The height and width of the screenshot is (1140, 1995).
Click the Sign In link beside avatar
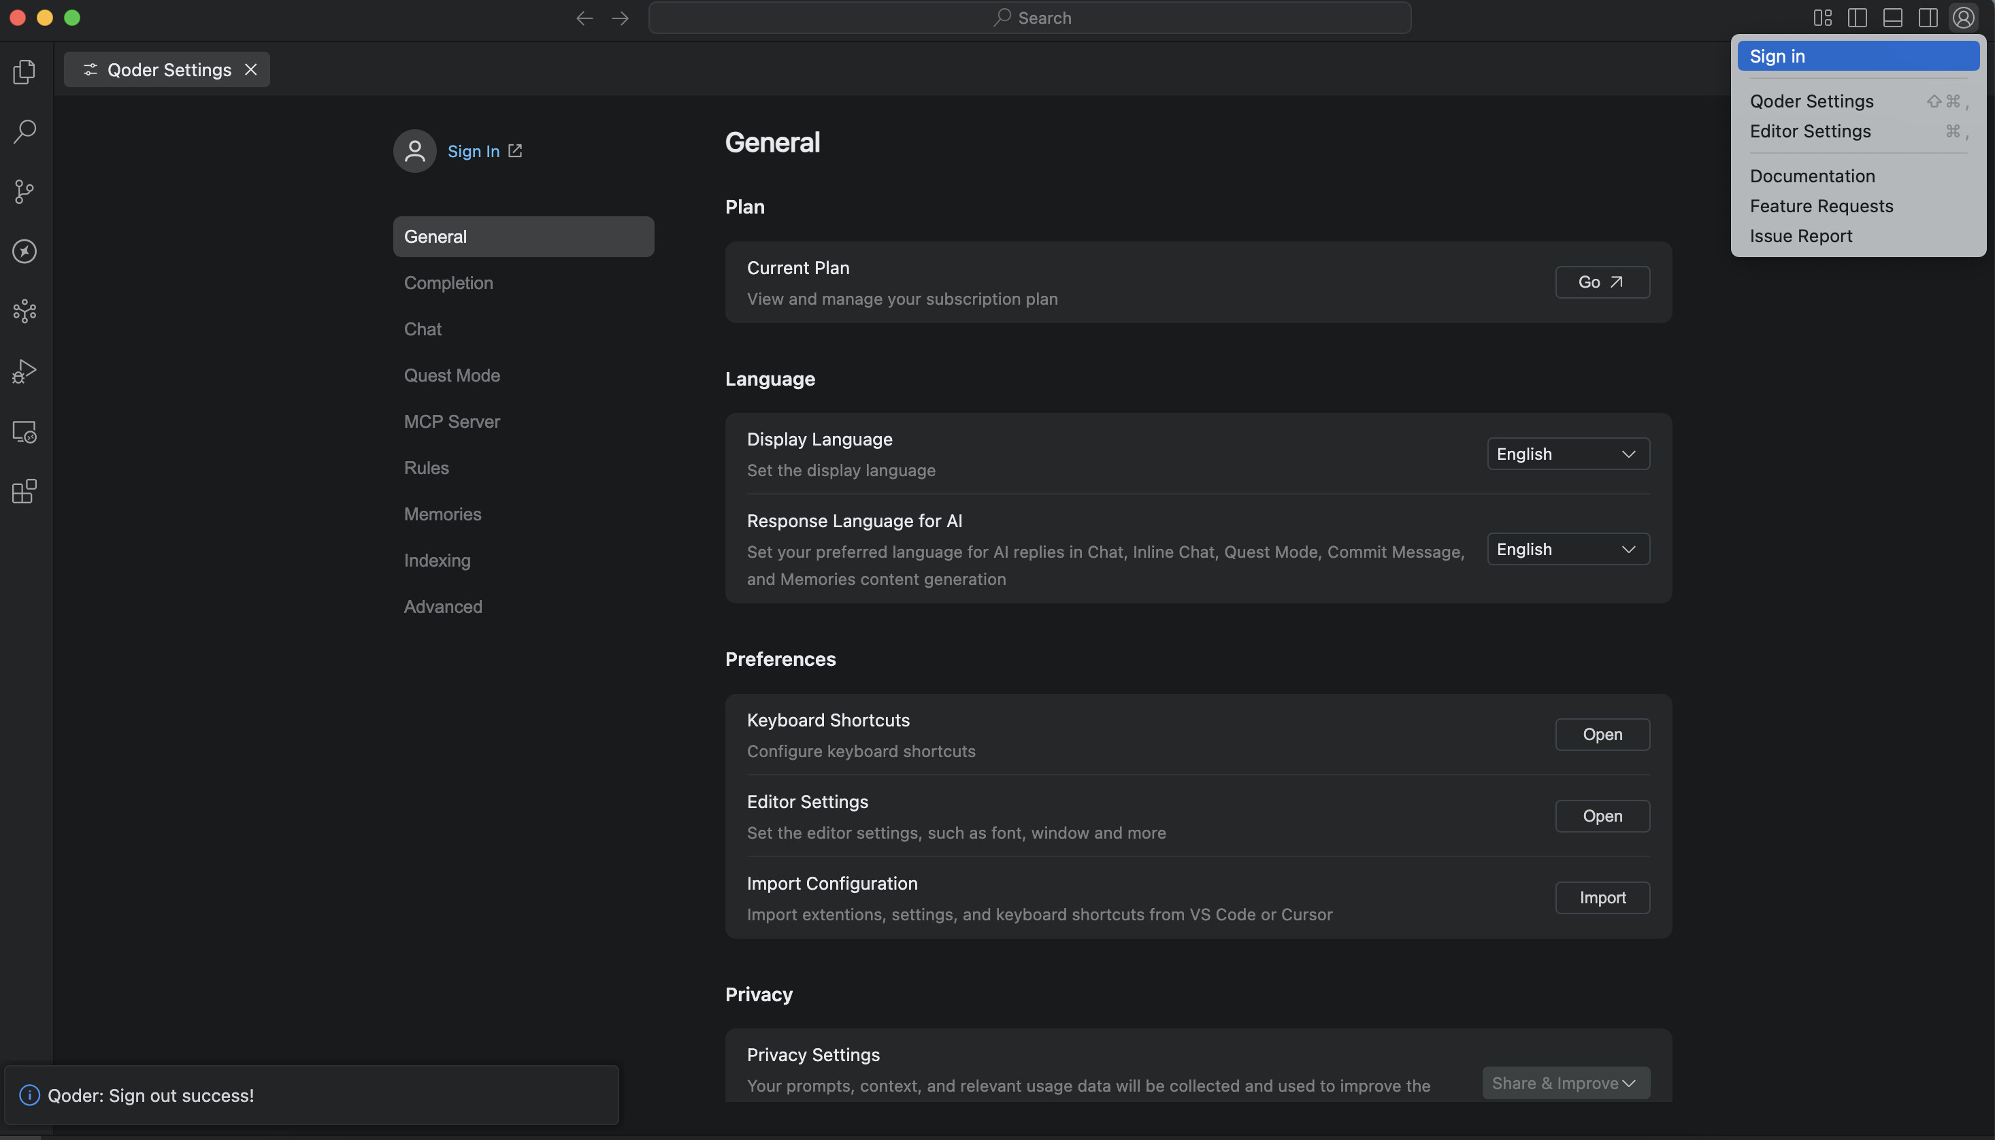pos(473,151)
